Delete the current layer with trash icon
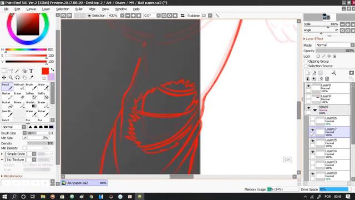The image size is (355, 200). coord(327,79)
